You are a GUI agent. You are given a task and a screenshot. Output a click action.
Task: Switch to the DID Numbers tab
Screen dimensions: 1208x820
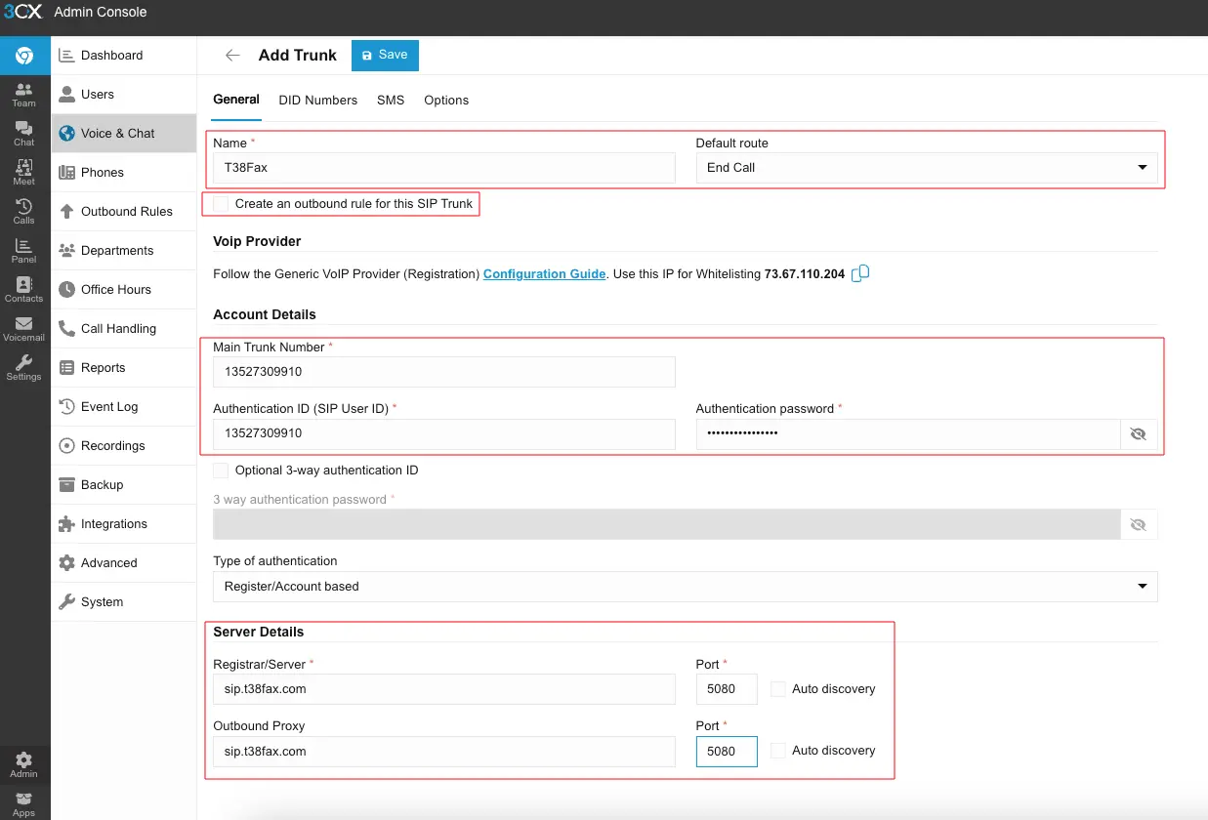pos(317,101)
